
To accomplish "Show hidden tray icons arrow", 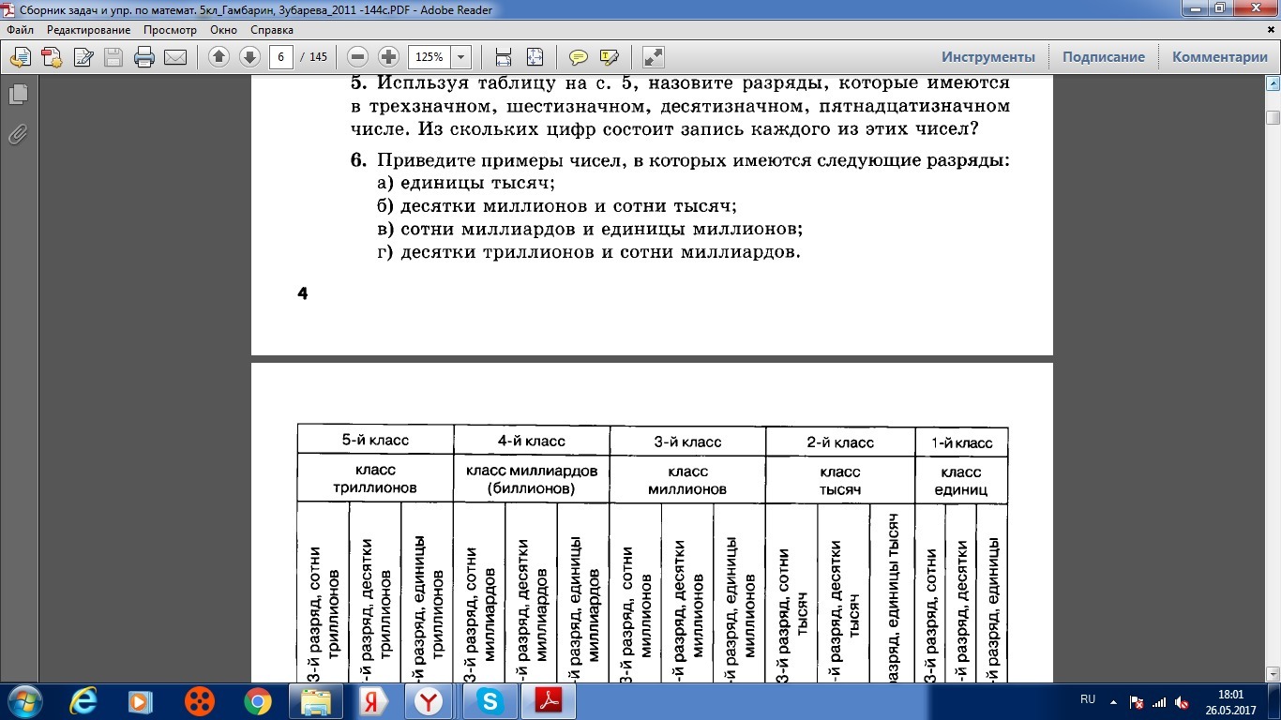I will tap(1113, 701).
